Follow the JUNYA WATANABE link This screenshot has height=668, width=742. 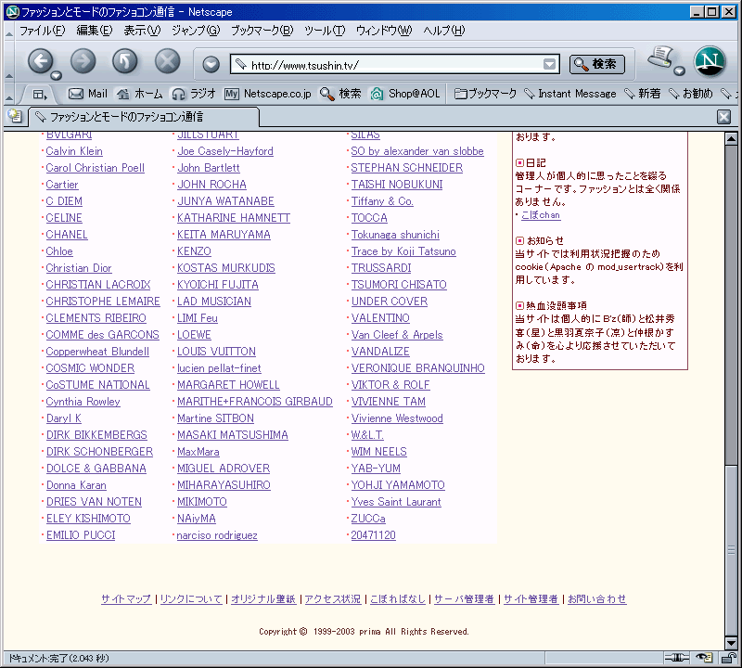pos(225,201)
